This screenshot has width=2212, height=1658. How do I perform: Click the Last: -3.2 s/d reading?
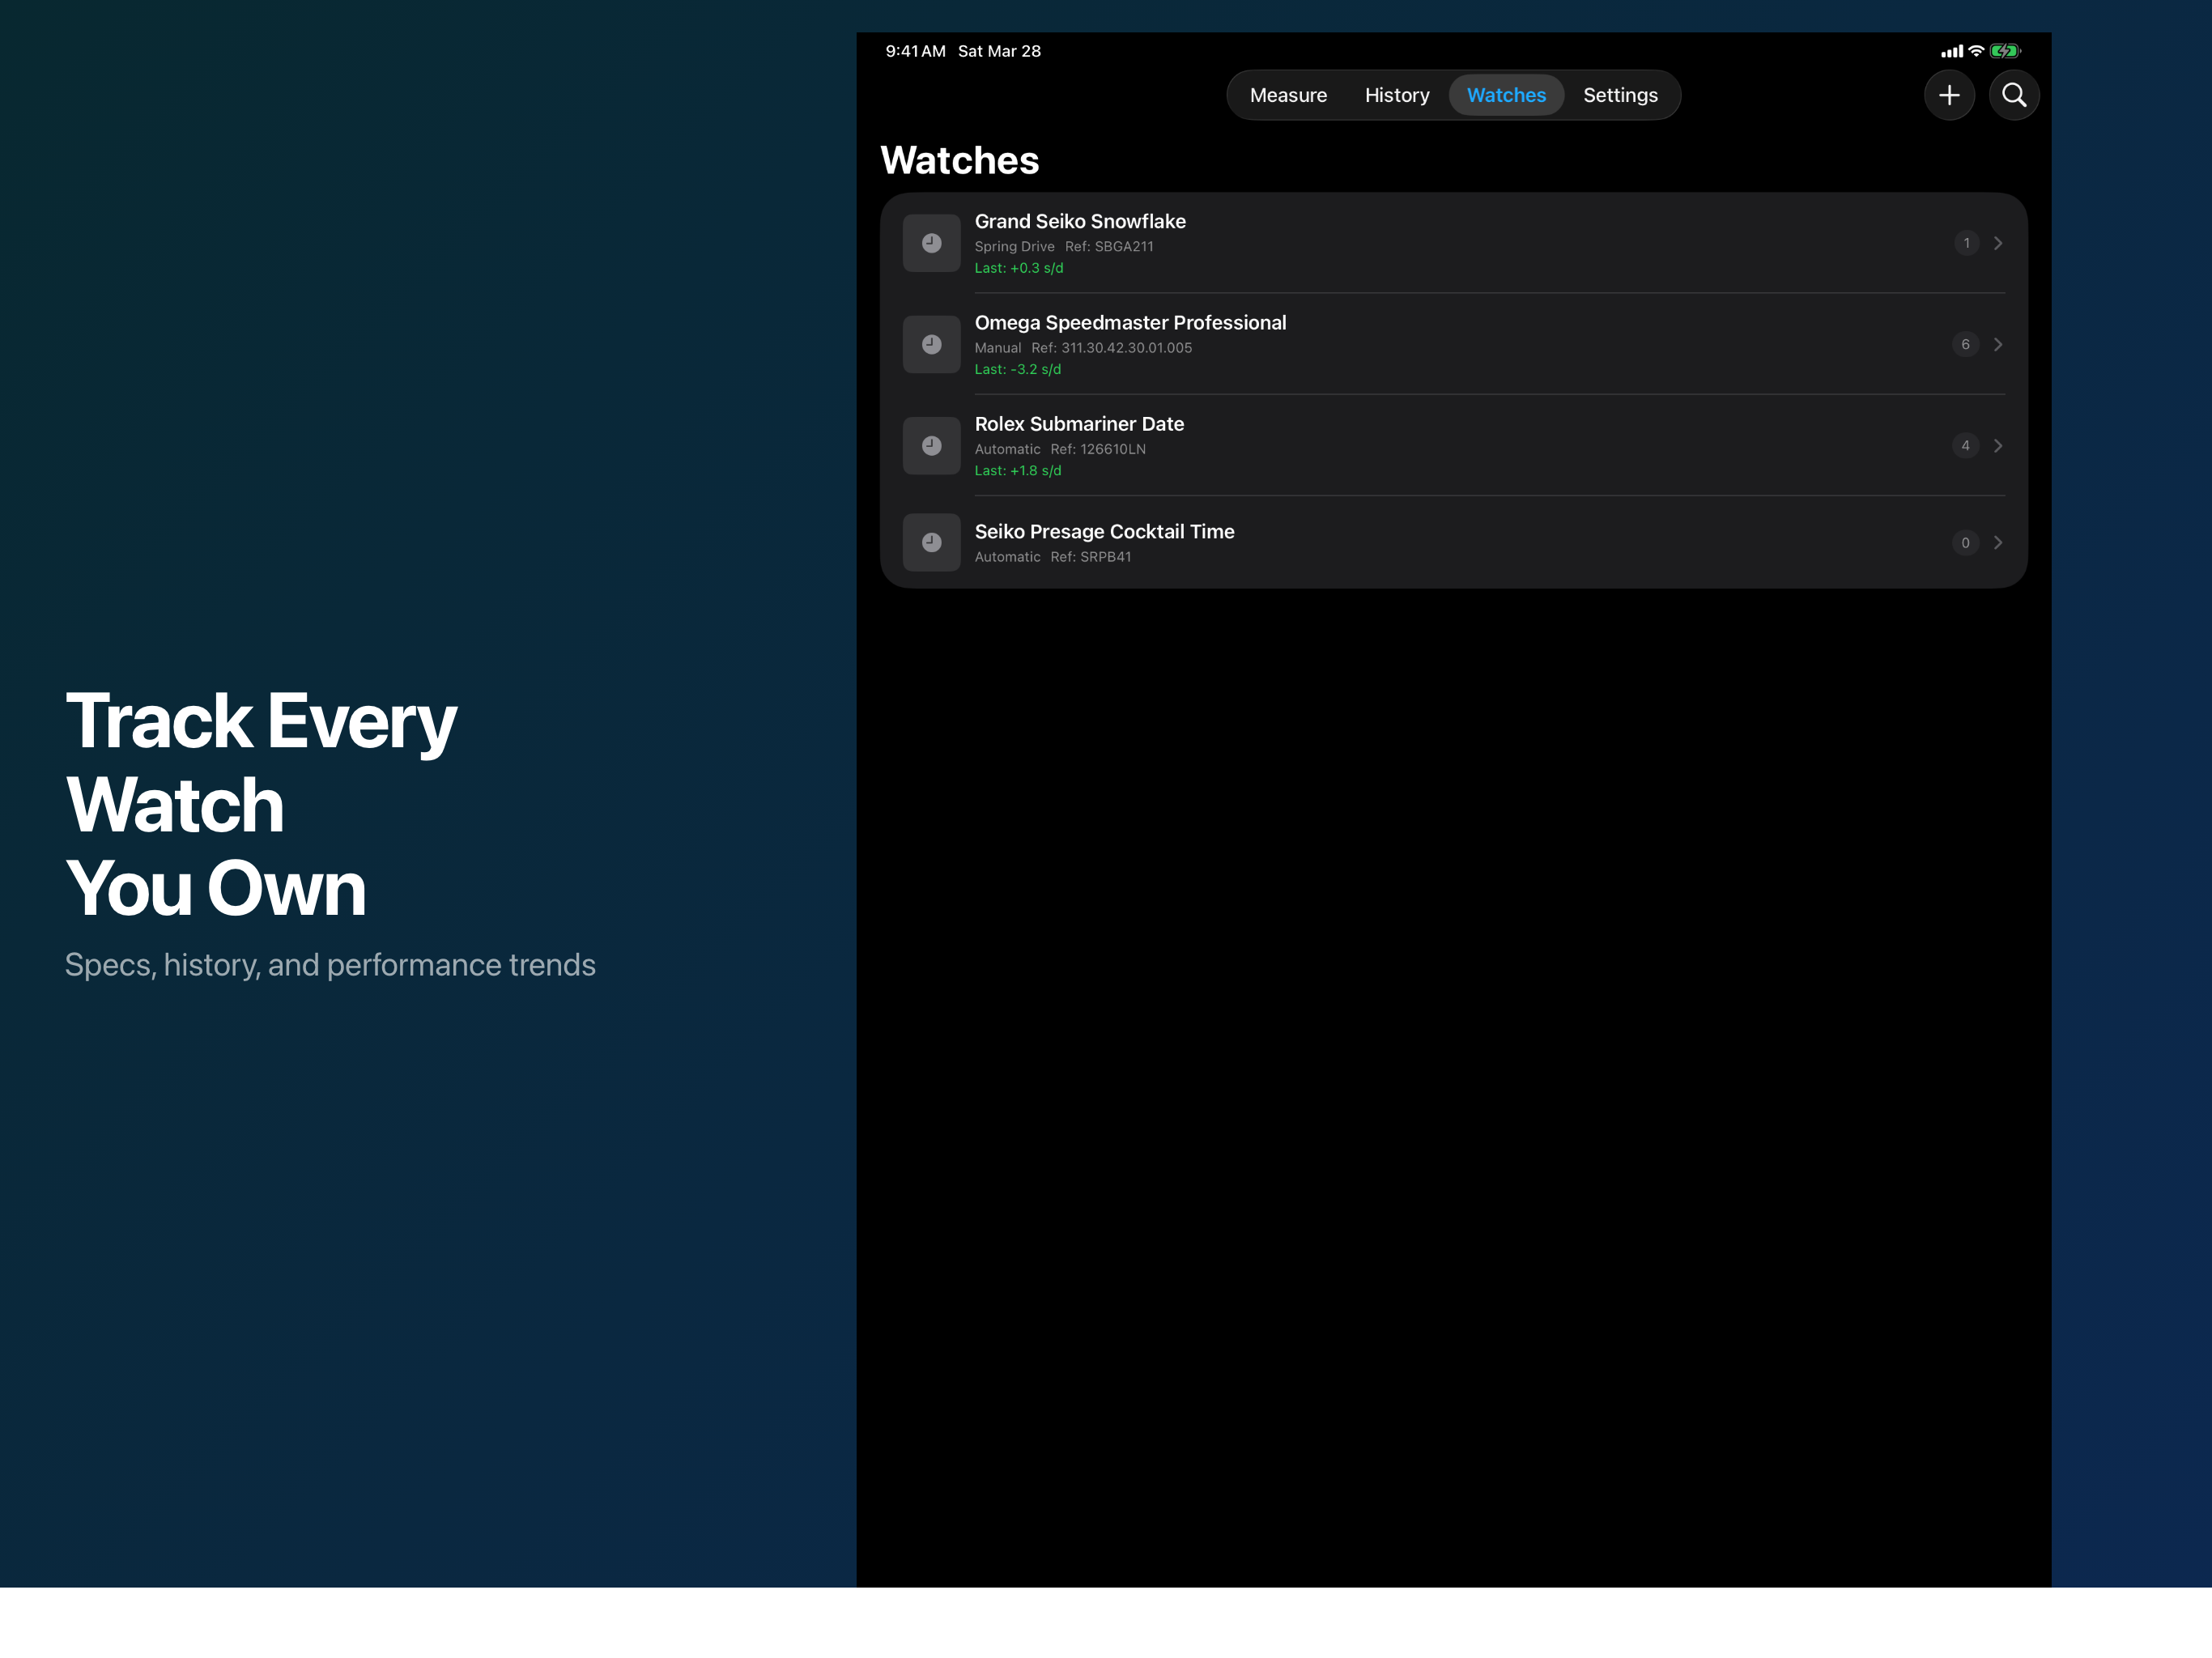[1018, 369]
